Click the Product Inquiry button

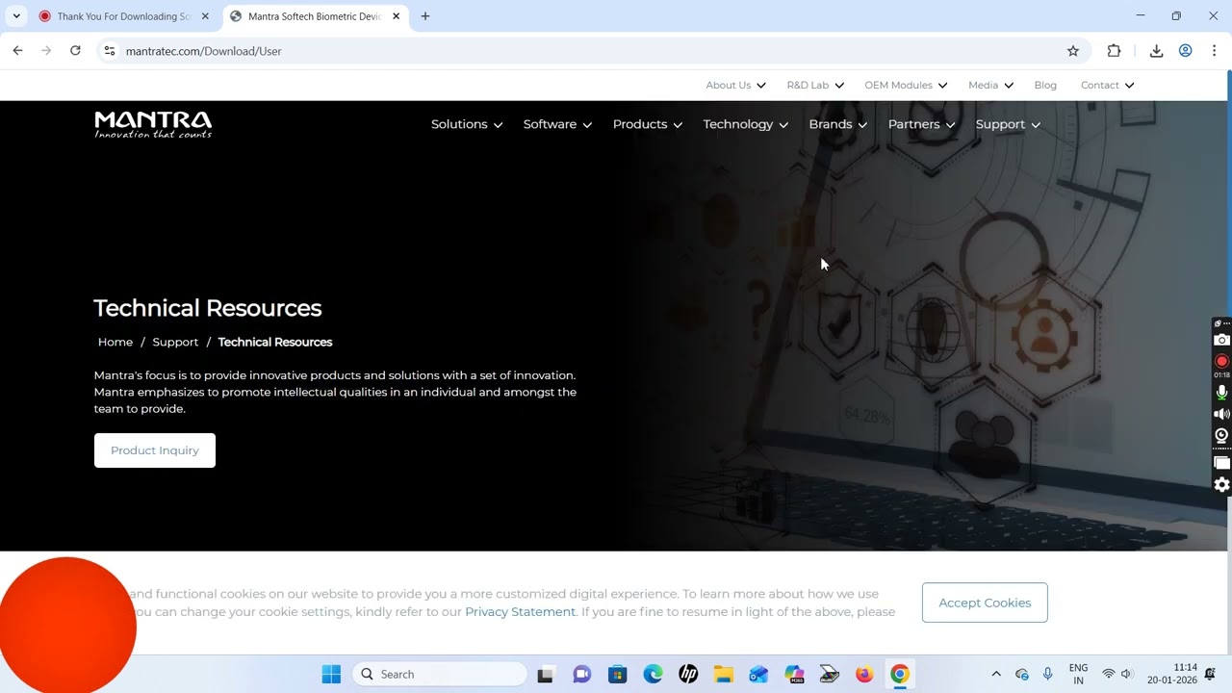(x=155, y=450)
